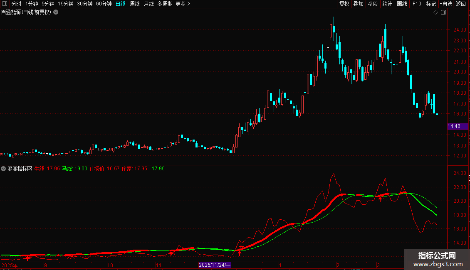Click the month 10 label on time axis
The height and width of the screenshot is (270, 470).
point(110,265)
